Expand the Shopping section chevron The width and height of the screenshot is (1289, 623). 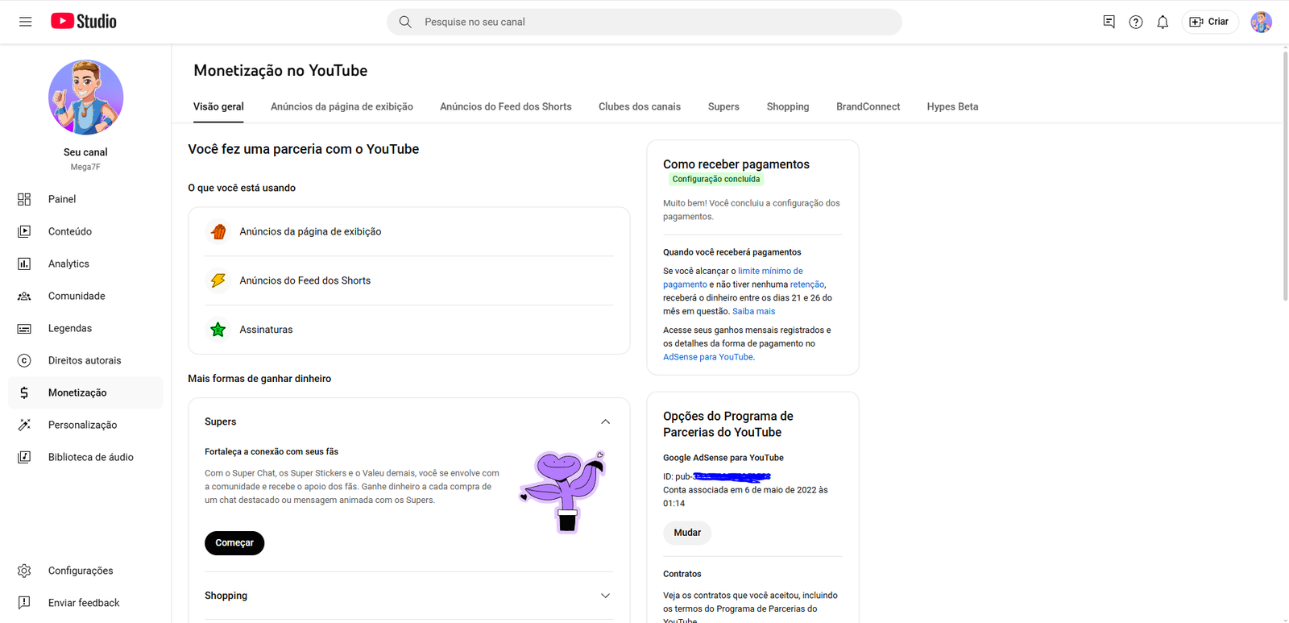click(605, 596)
